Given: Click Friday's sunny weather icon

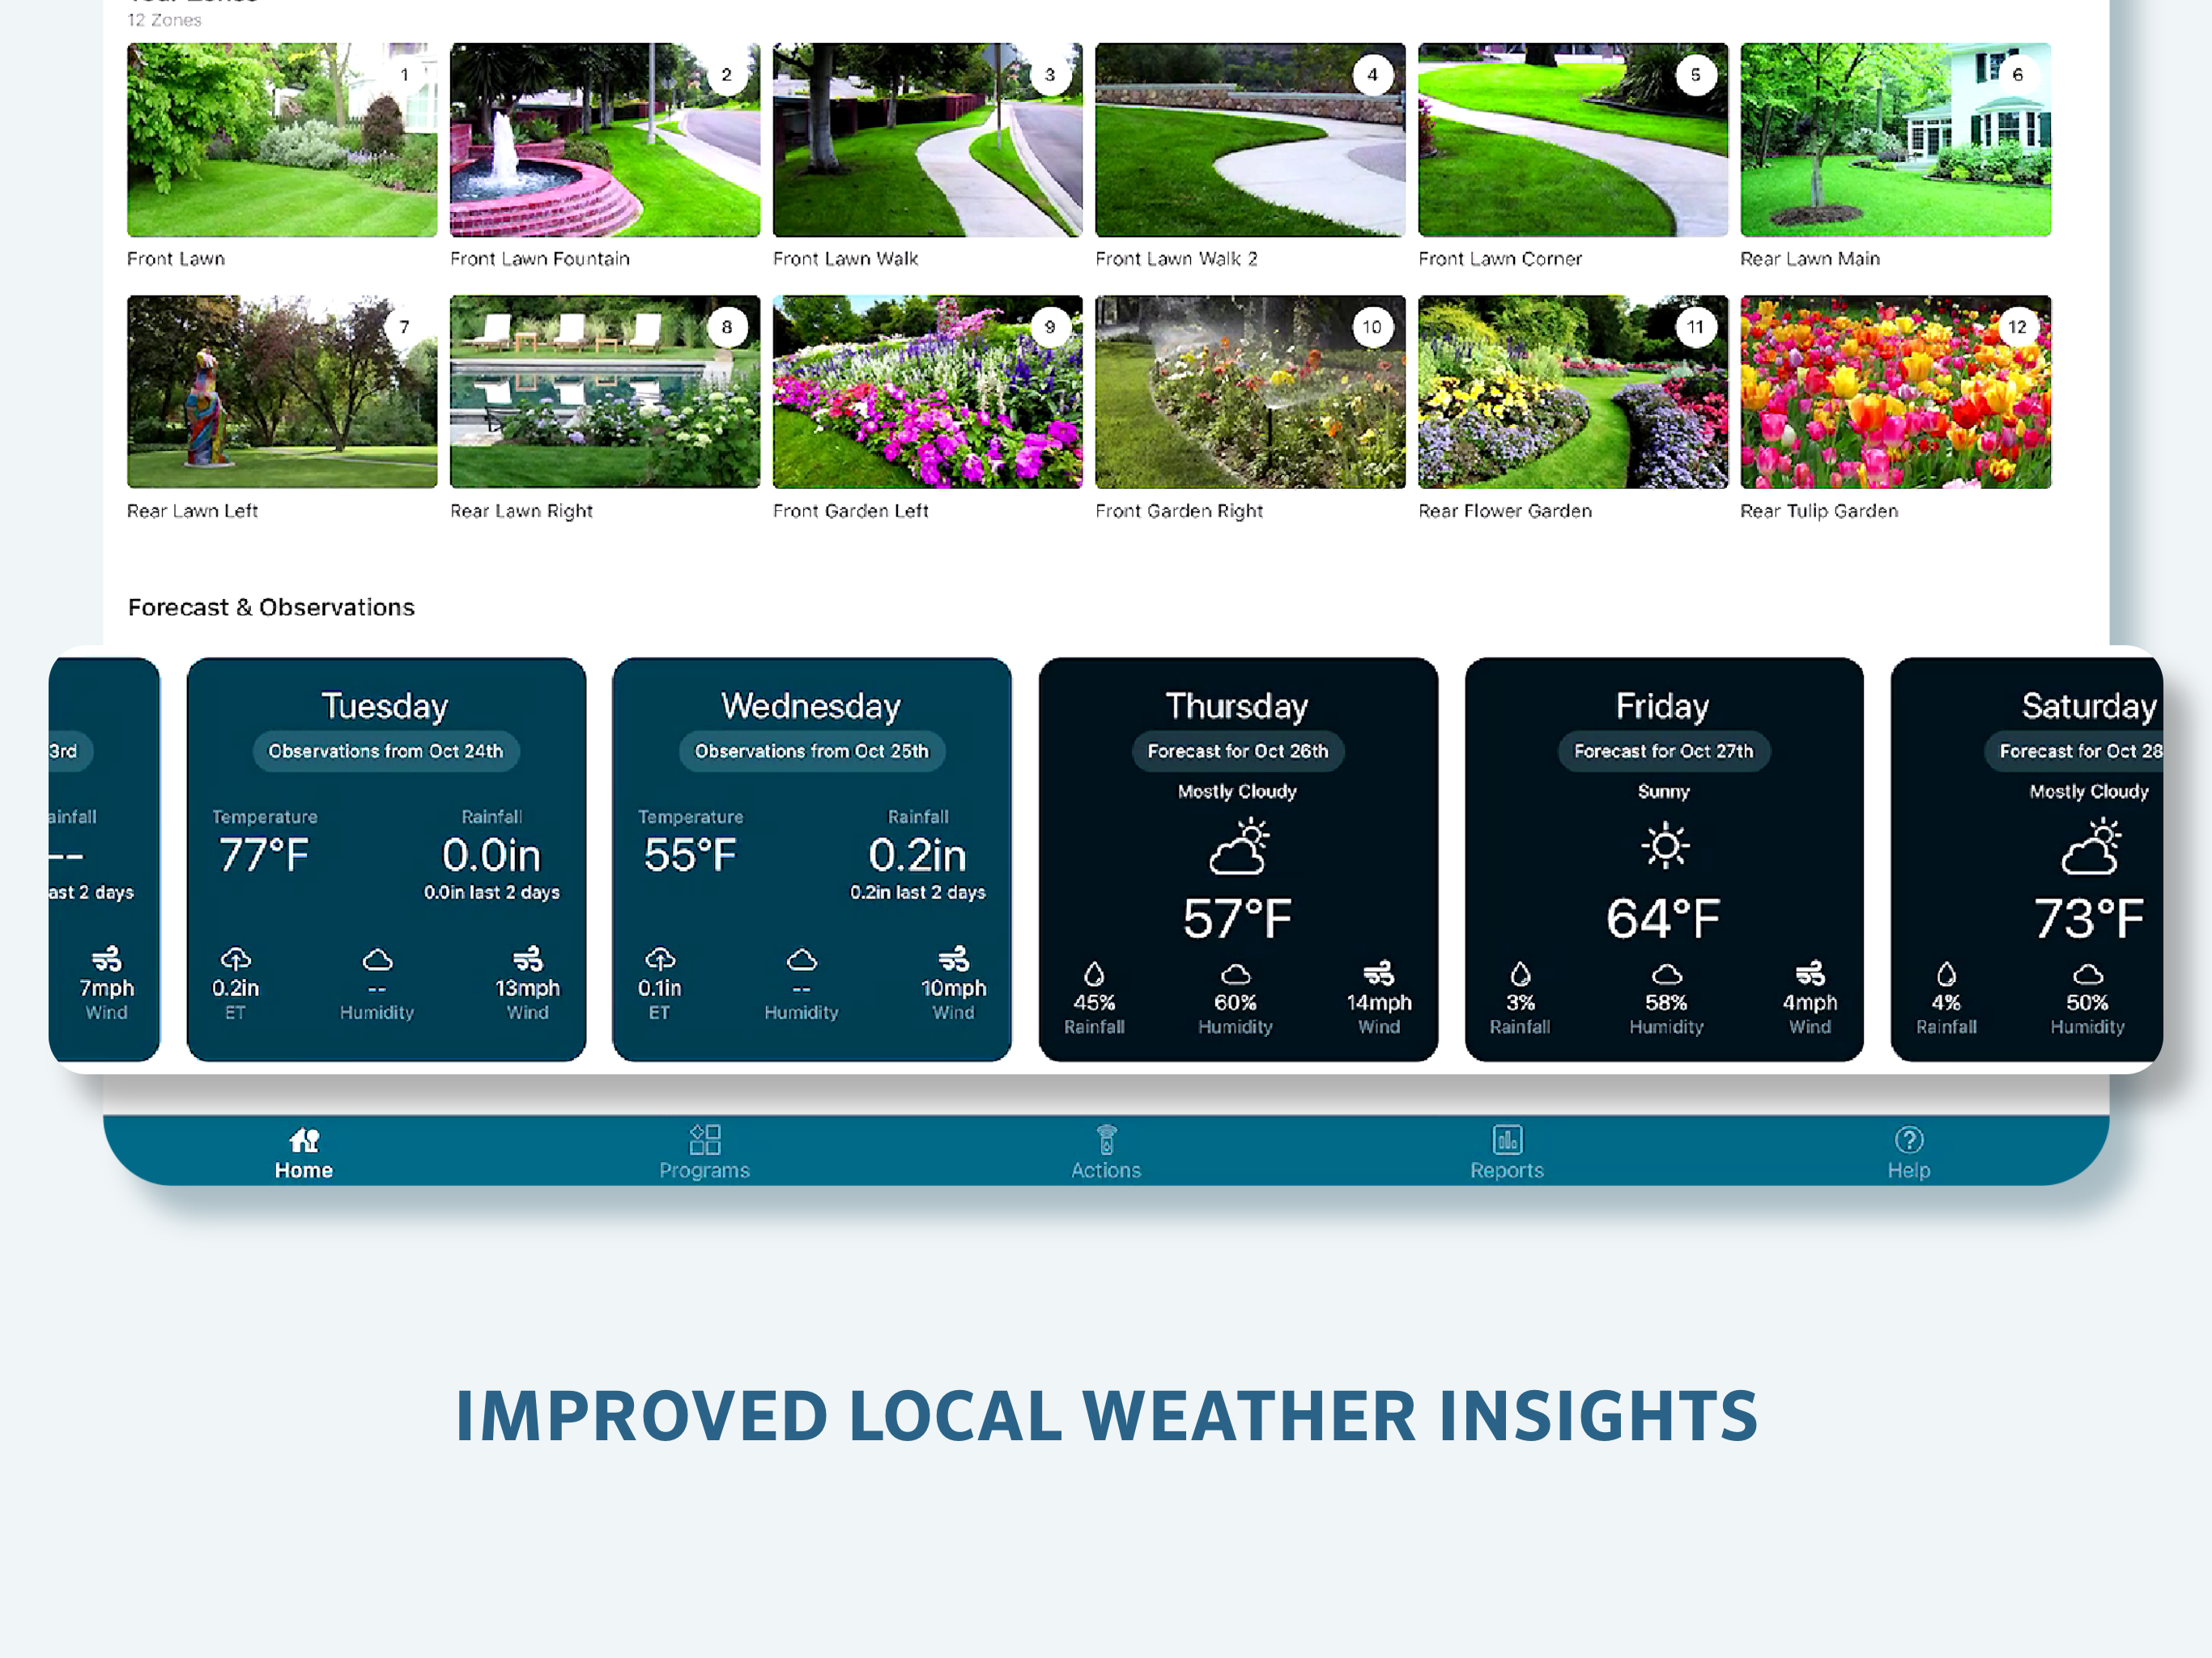Looking at the screenshot, I should click(1664, 846).
